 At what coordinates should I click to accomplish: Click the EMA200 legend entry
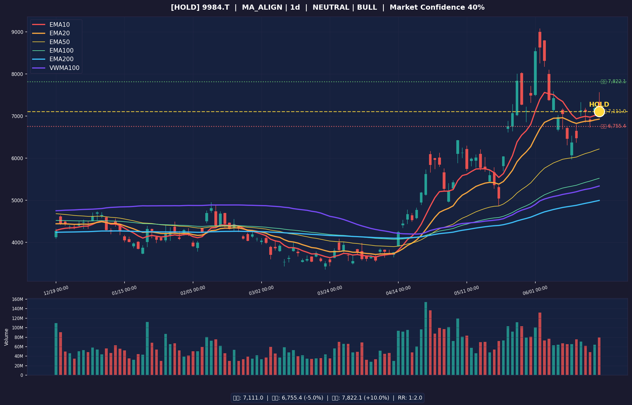click(56, 59)
